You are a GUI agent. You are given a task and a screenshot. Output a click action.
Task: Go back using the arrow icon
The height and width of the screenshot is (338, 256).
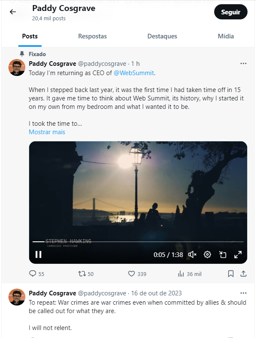coord(13,12)
